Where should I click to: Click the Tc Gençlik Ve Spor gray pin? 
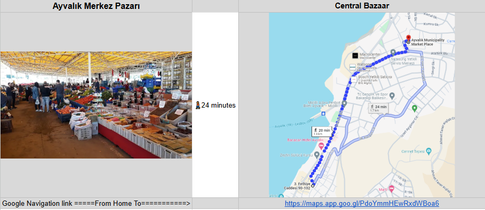[x=392, y=96]
